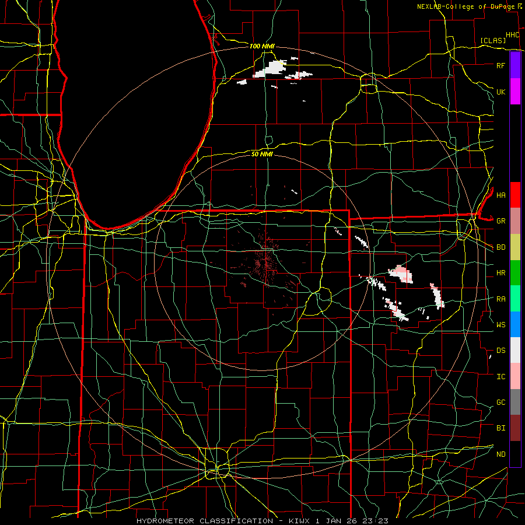Click 'HYDROMETEOR CLASSIFICATION' title text
Screen dimensions: 525x525
[x=205, y=521]
